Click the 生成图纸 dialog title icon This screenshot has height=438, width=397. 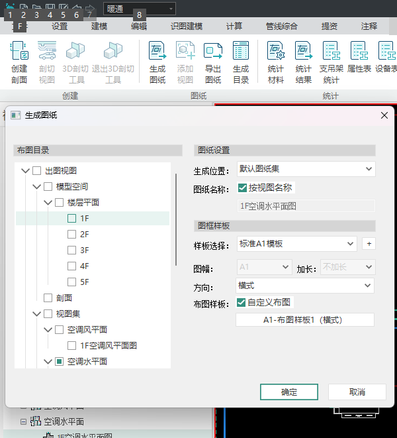click(16, 115)
